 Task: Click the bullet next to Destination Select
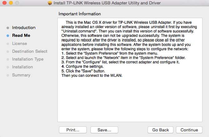pos(8,51)
